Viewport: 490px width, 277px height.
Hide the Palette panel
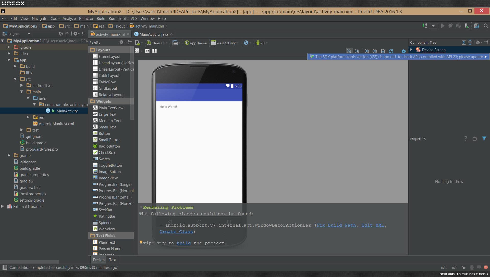click(130, 42)
